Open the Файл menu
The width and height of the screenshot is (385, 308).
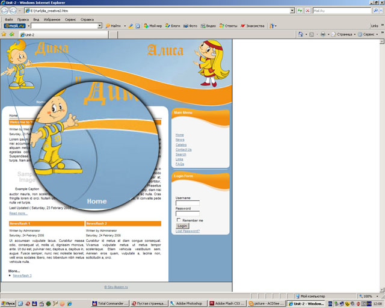click(9, 19)
